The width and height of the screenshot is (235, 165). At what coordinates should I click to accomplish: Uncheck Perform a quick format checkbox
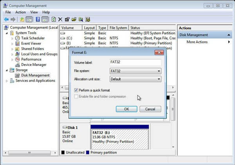76,90
